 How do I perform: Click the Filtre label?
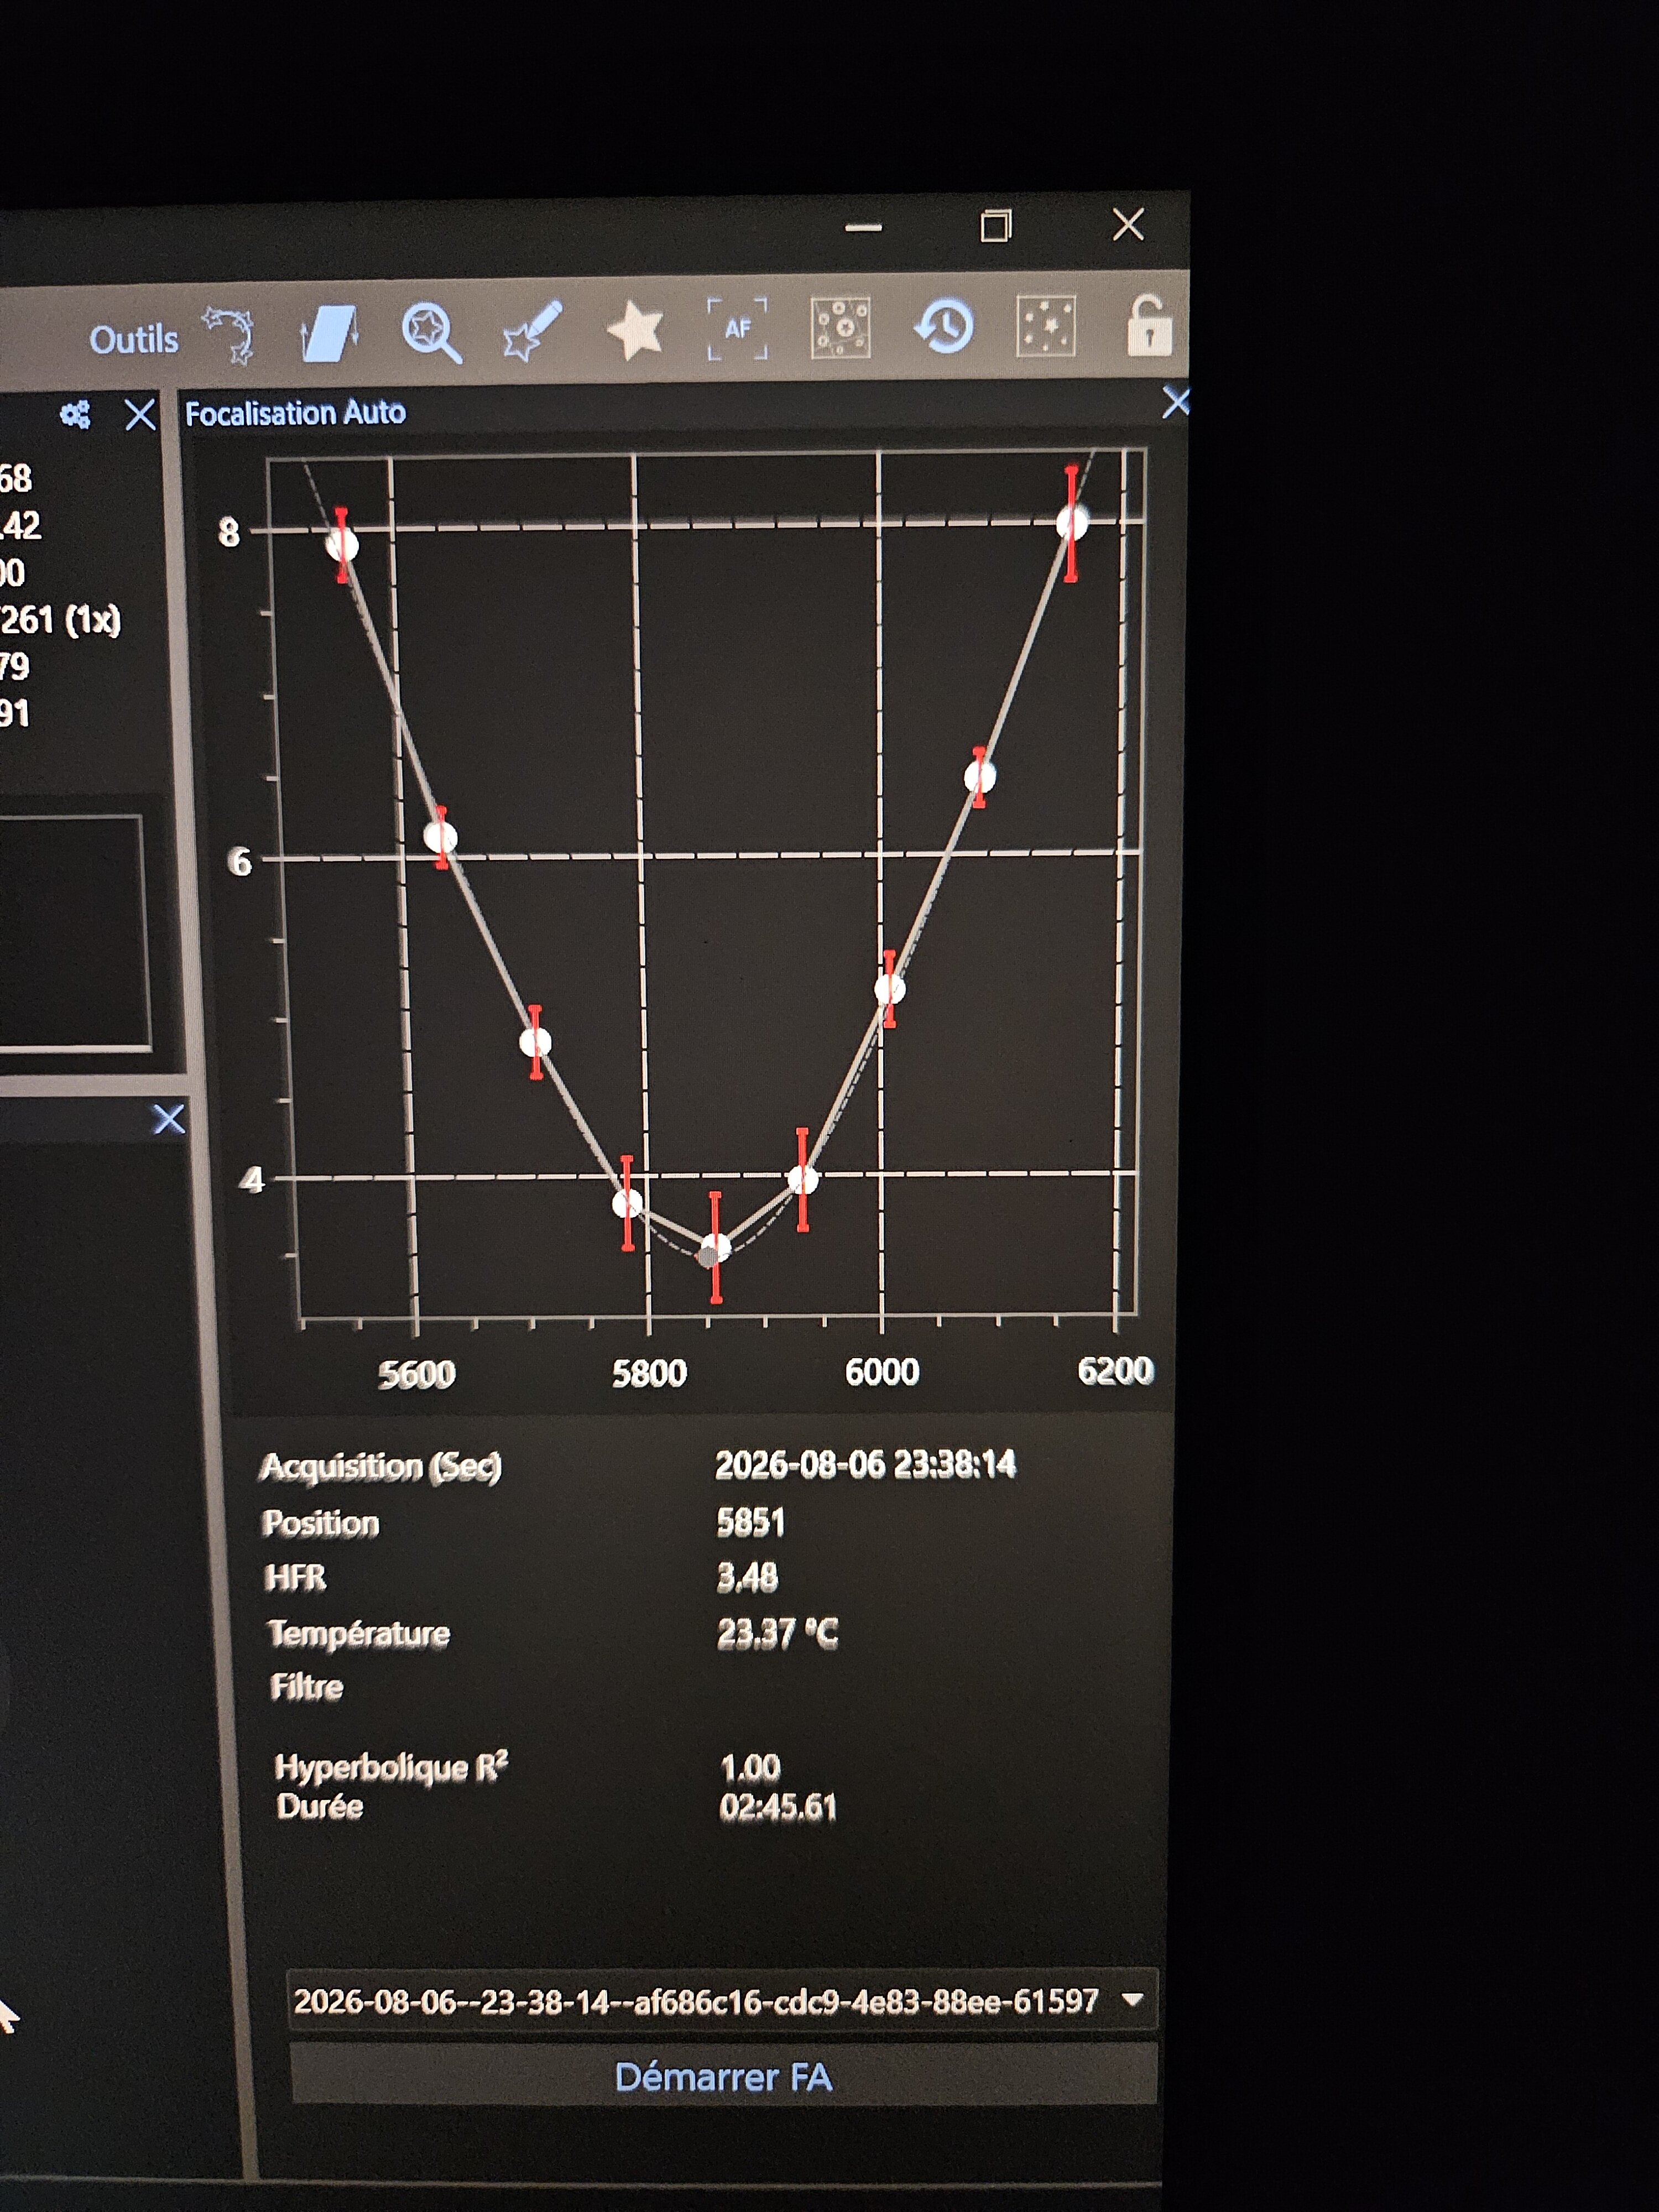(306, 1687)
